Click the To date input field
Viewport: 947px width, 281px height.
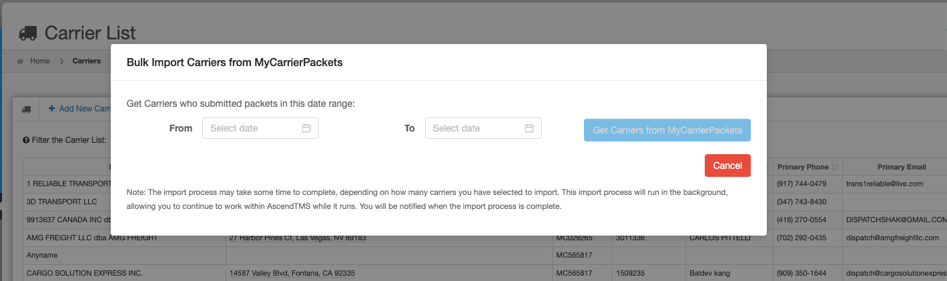click(x=483, y=128)
